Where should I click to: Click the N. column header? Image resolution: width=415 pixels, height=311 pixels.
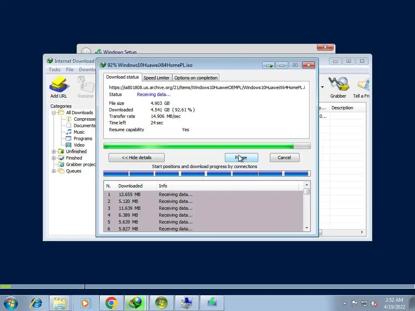coord(110,186)
